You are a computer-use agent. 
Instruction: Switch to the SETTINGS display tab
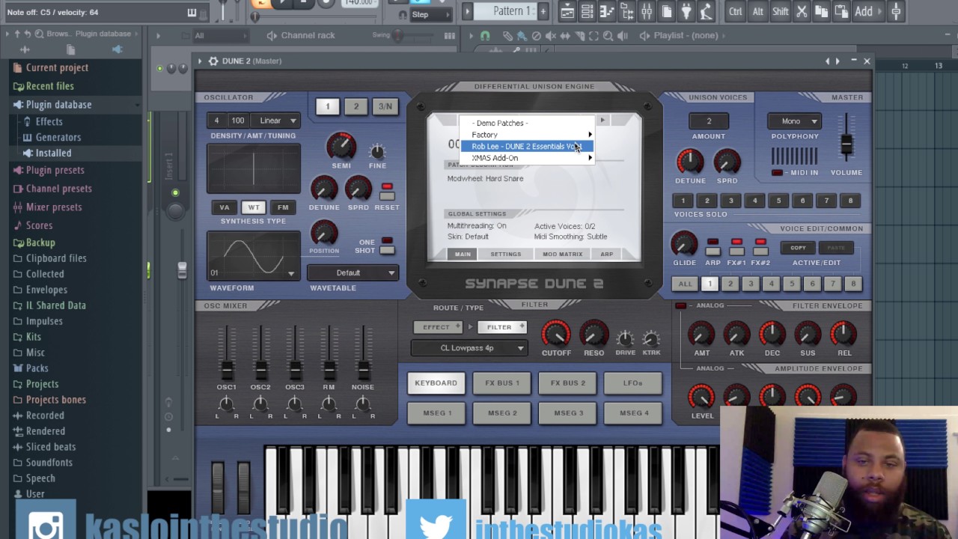506,255
